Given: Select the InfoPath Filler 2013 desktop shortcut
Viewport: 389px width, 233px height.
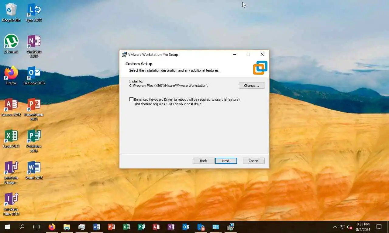Looking at the screenshot, I should coord(11,204).
